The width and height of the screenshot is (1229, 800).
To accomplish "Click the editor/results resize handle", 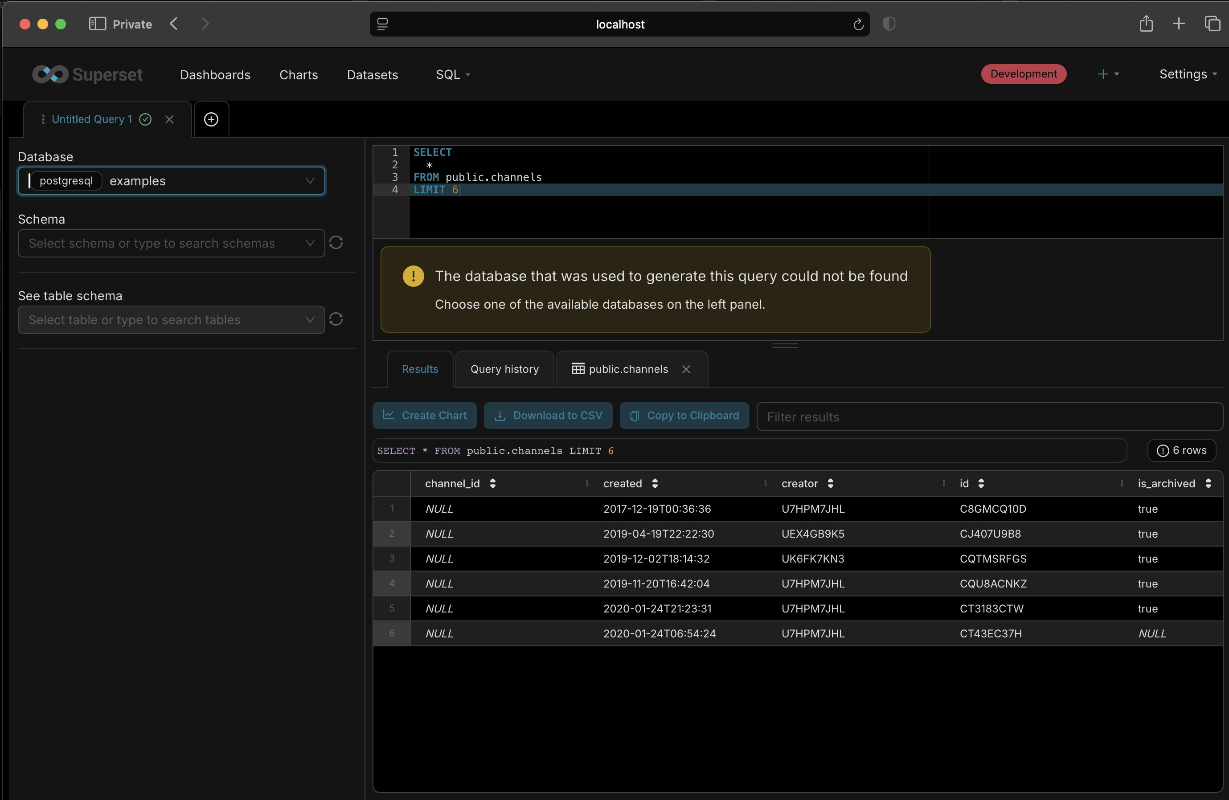I will click(786, 345).
